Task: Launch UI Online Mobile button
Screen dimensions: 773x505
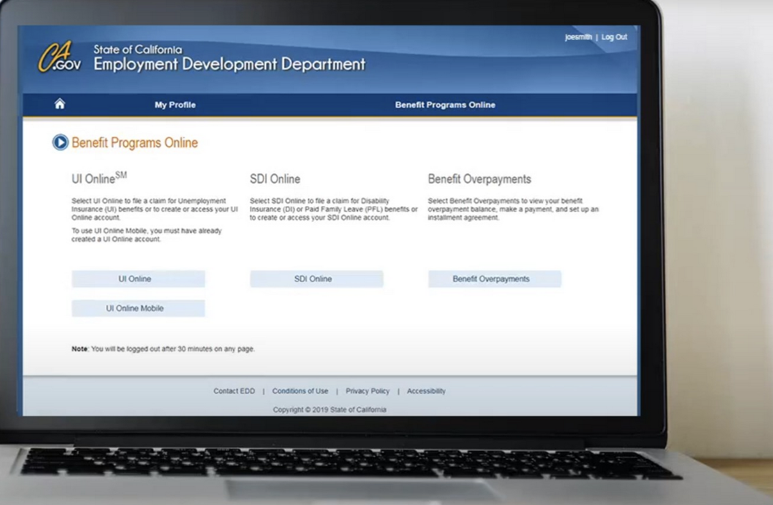Action: click(138, 309)
